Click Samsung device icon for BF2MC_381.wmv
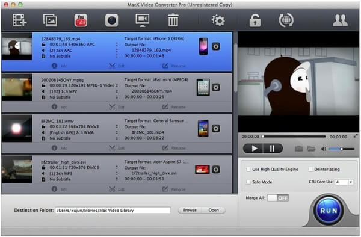Screen dimensions: 361x237 [203, 128]
